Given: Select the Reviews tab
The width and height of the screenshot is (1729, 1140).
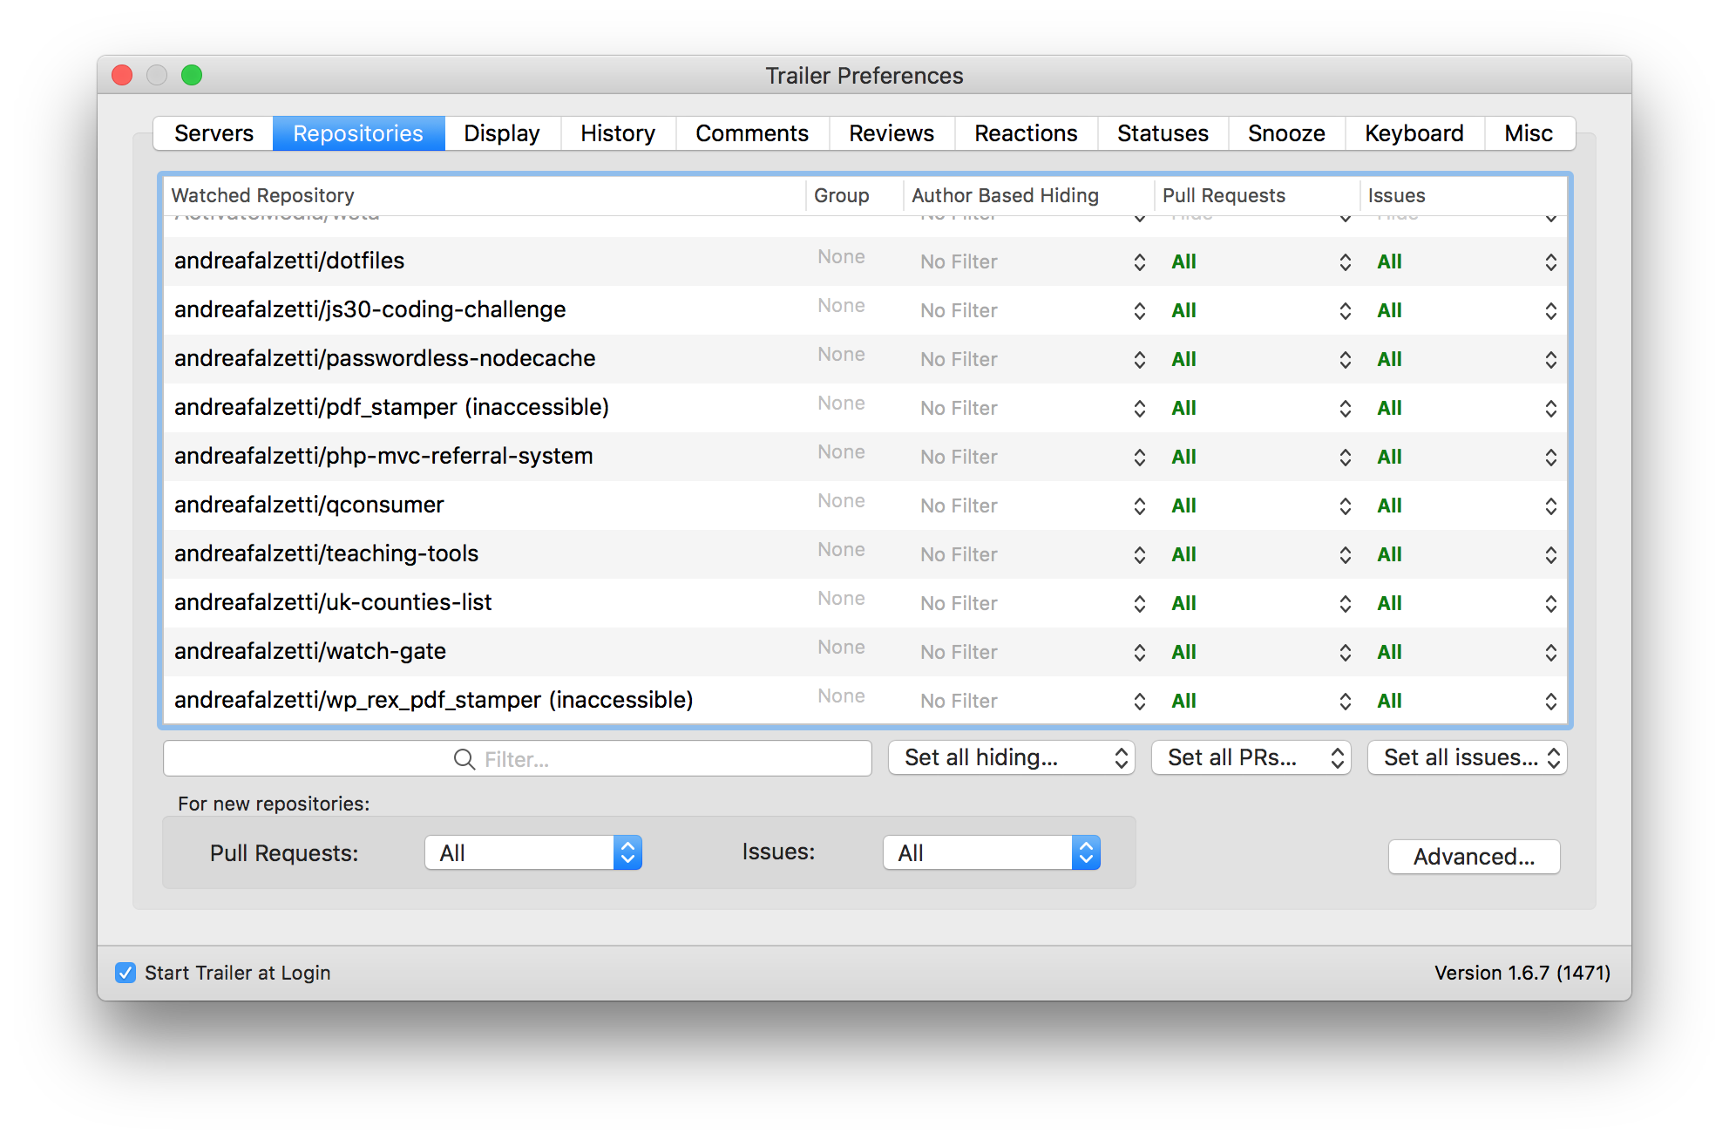Looking at the screenshot, I should [x=892, y=133].
